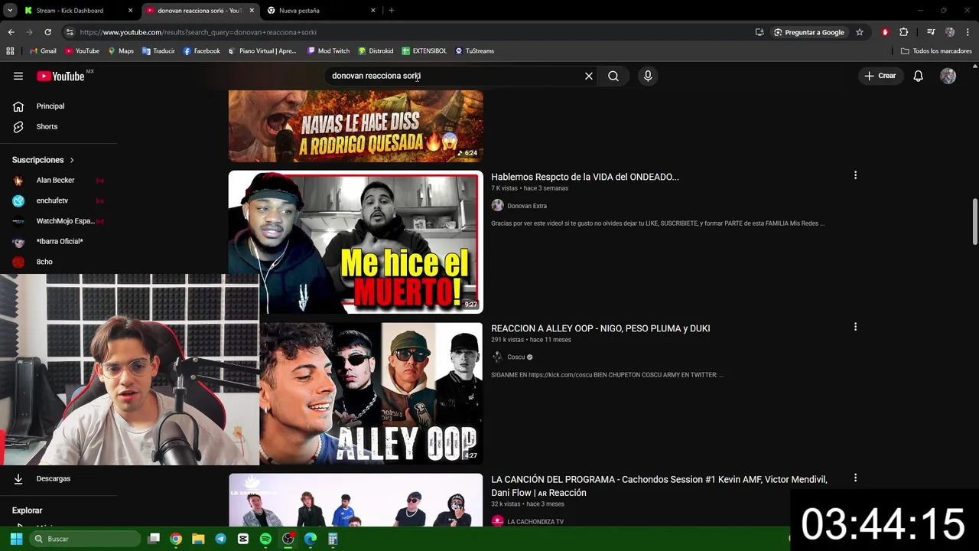Open the Chrome three-dot menu
This screenshot has height=551, width=979.
[968, 32]
